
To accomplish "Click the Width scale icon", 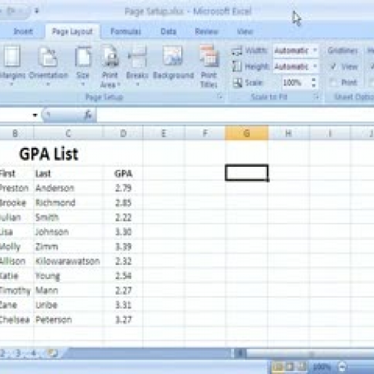I will coord(237,51).
